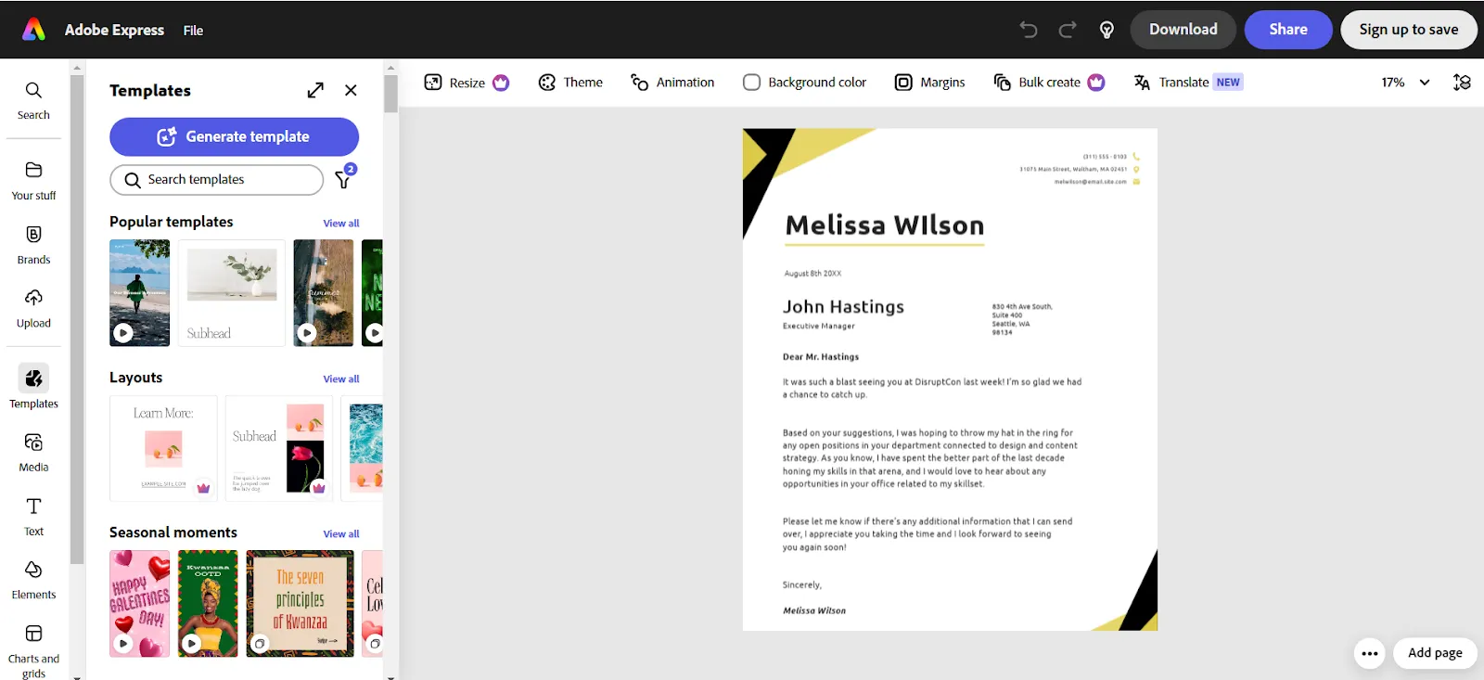This screenshot has height=680, width=1484.
Task: Expand the Templates panel to full view
Action: coord(315,90)
